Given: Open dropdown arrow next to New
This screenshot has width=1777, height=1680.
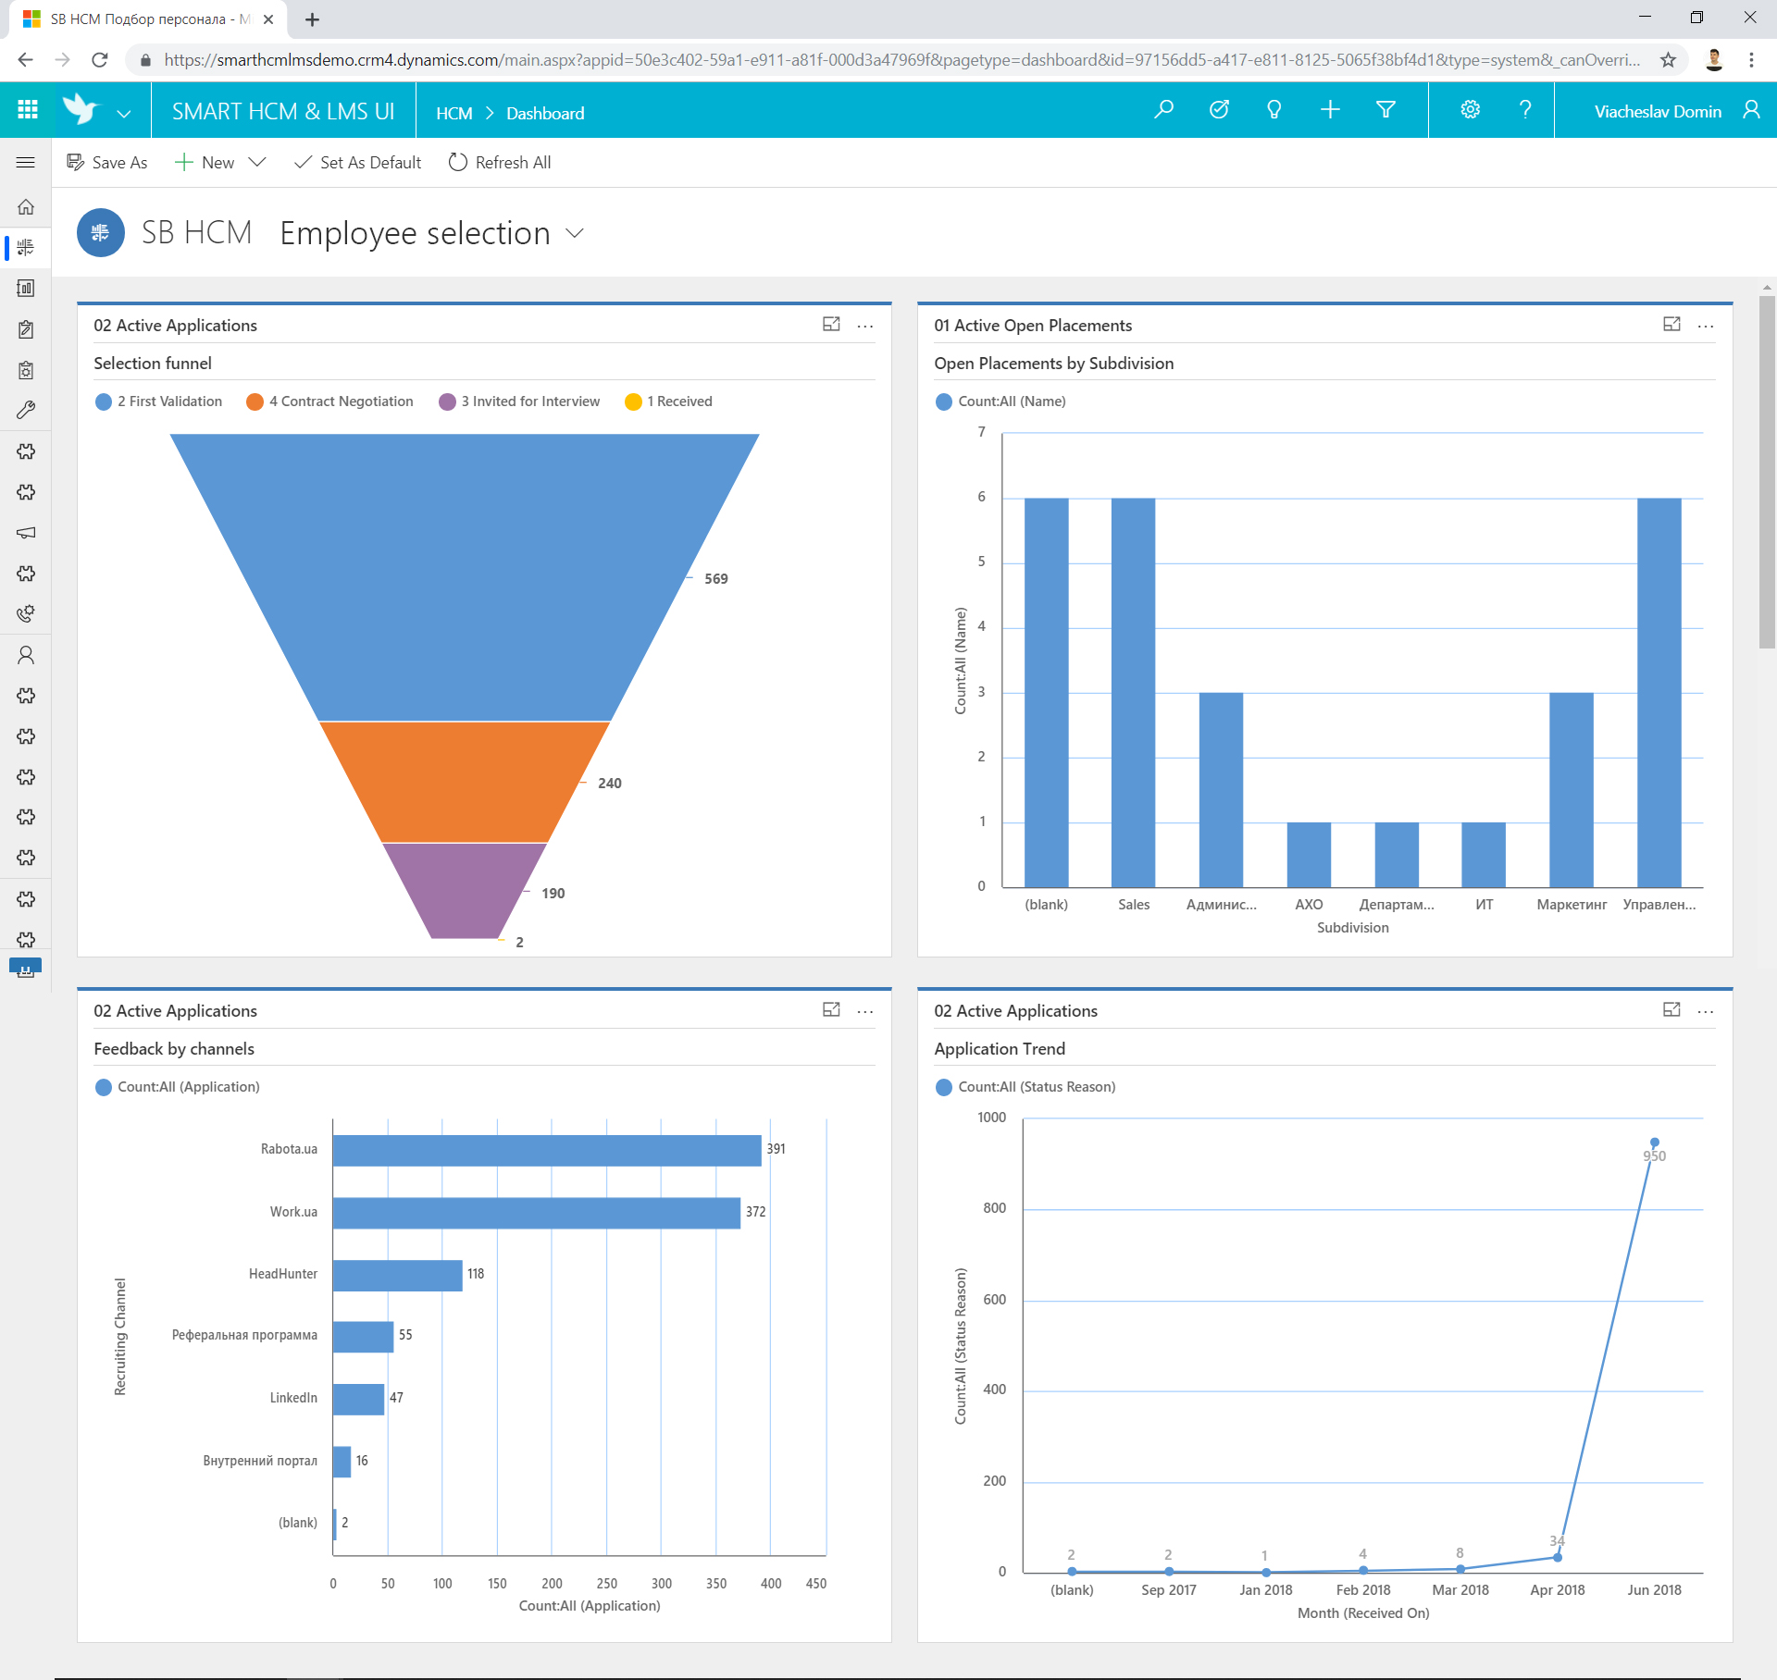Looking at the screenshot, I should click(x=257, y=163).
